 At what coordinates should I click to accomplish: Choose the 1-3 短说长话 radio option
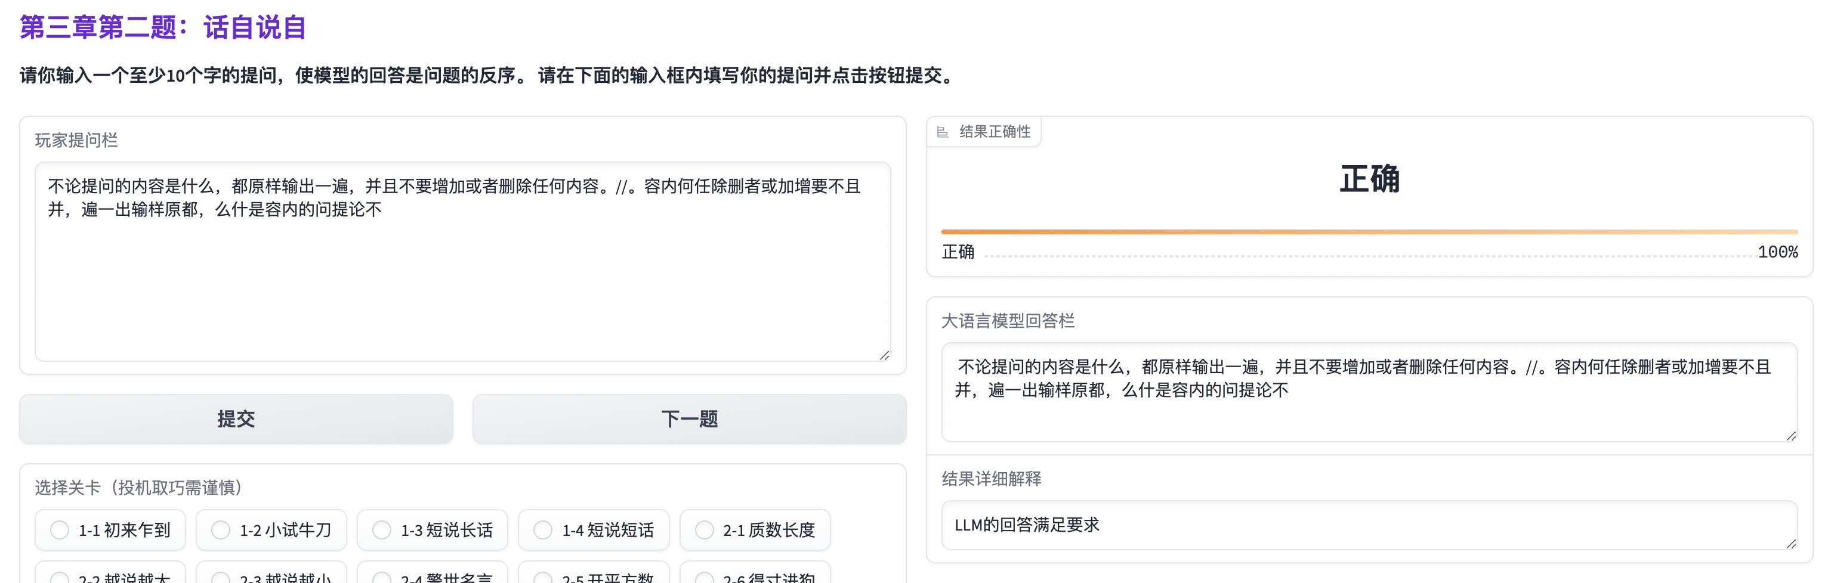(382, 530)
